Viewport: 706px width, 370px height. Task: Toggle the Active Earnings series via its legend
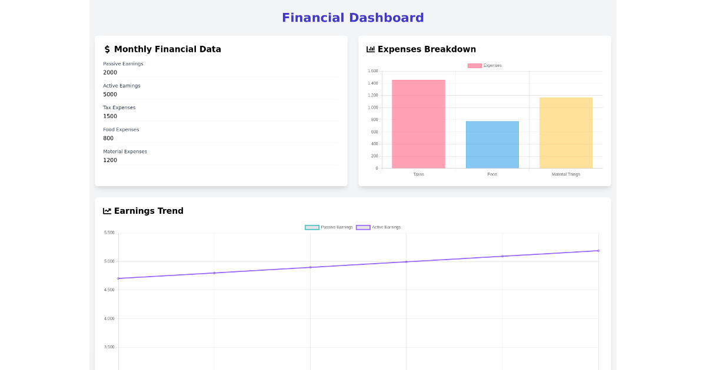point(379,227)
